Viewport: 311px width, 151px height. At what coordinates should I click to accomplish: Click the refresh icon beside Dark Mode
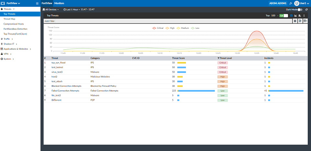306,10
